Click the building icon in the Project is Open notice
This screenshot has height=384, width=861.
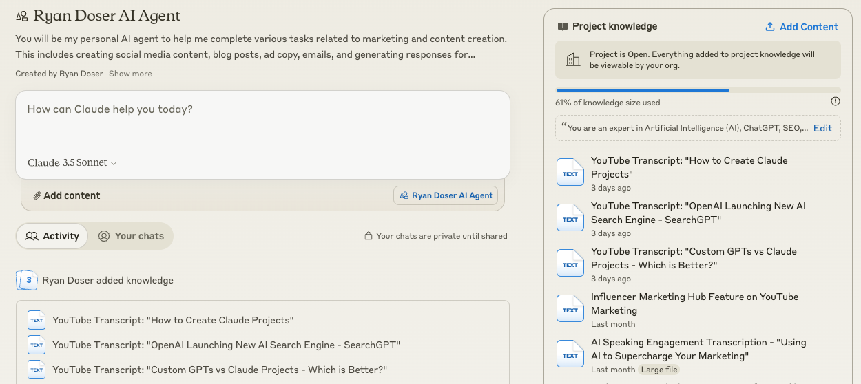pos(572,60)
